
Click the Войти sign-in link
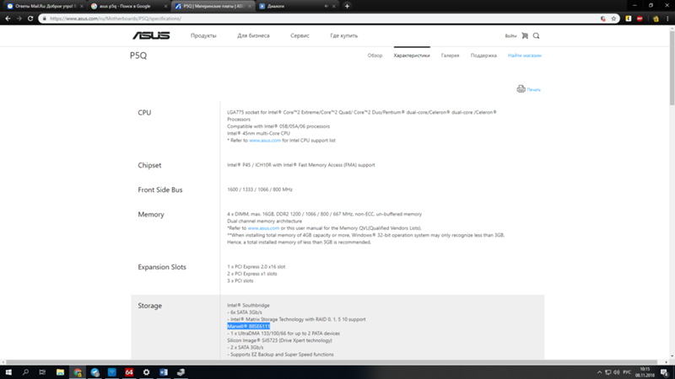(x=510, y=36)
